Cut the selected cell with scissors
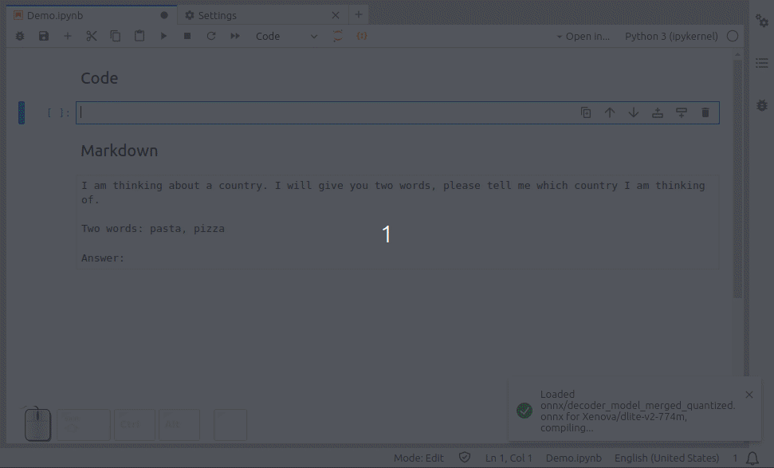 (x=92, y=36)
